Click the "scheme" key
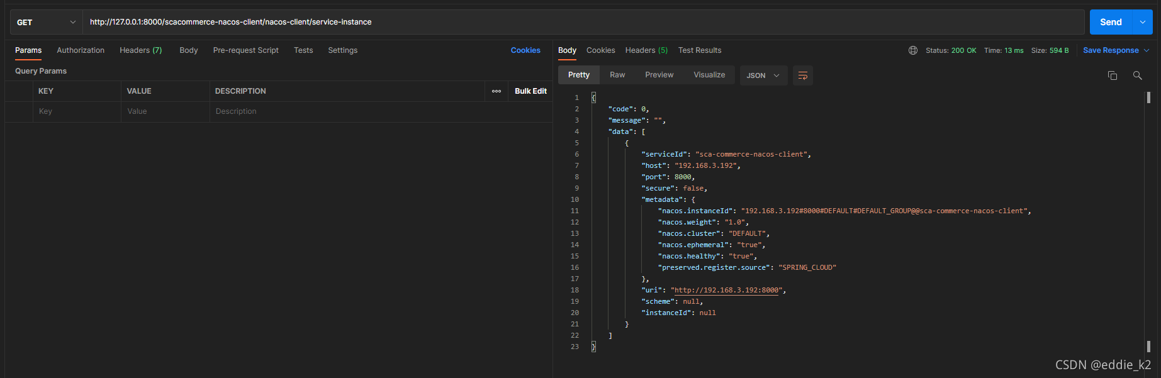The image size is (1161, 378). [658, 301]
